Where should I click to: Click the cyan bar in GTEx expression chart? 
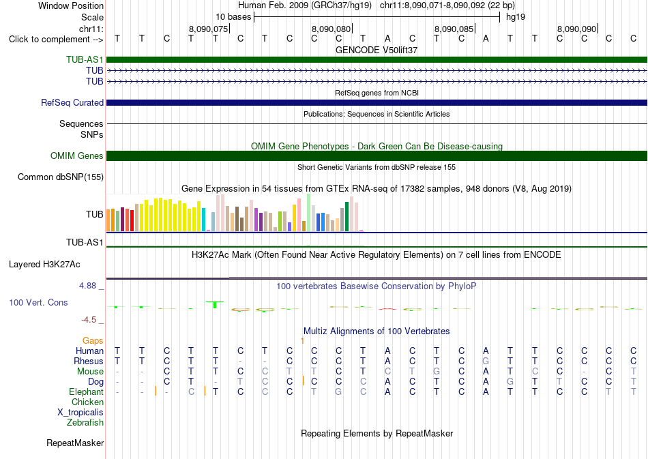tap(204, 220)
